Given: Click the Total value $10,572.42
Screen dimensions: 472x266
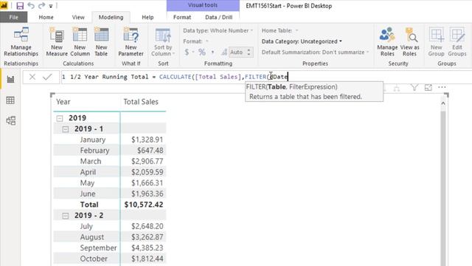Looking at the screenshot, I should 144,205.
